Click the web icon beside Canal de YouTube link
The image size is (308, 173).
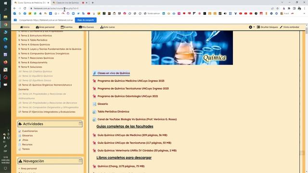pyautogui.click(x=94, y=119)
